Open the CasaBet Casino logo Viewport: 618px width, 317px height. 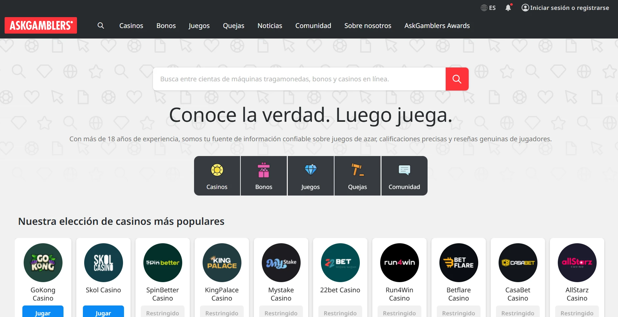point(518,263)
